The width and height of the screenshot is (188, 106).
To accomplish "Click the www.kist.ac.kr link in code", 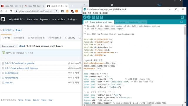I will (126, 34).
